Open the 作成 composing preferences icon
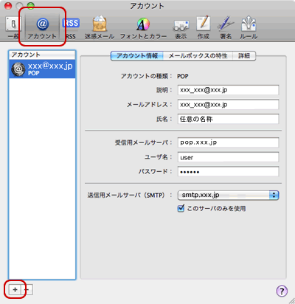Image resolution: width=295 pixels, height=304 pixels. (x=204, y=28)
